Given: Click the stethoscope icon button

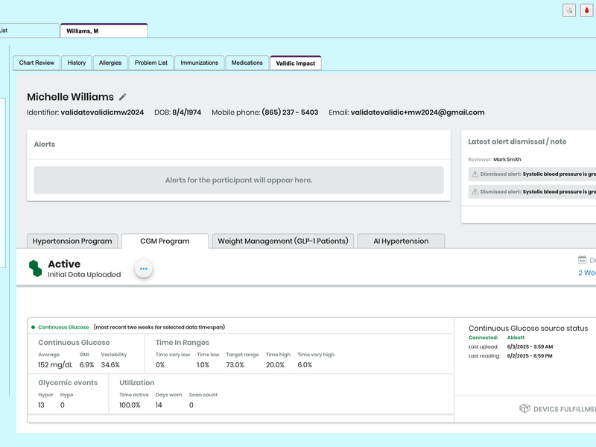Looking at the screenshot, I should 568,10.
